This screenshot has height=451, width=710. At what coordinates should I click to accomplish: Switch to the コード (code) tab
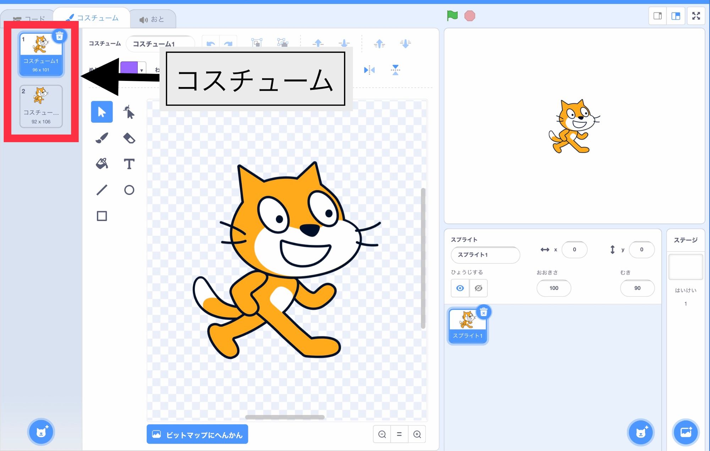point(34,18)
